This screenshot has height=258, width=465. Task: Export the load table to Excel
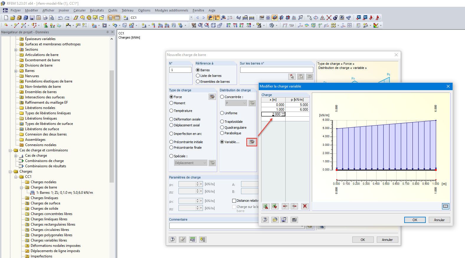pyautogui.click(x=266, y=206)
